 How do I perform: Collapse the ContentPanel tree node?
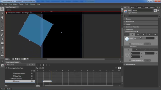(x=10, y=79)
